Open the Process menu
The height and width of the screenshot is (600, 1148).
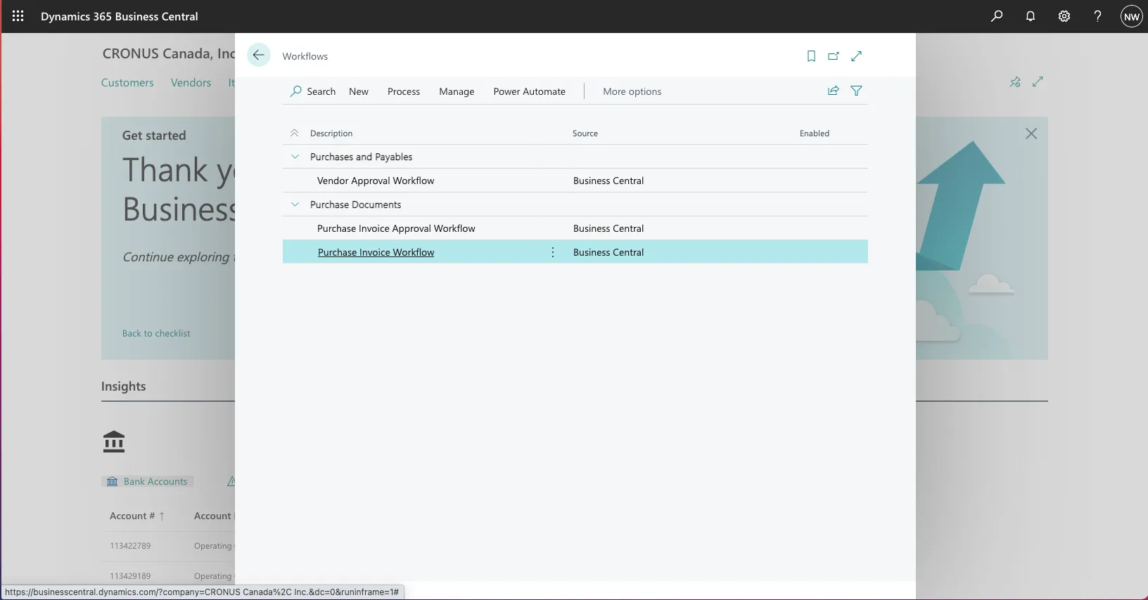coord(404,91)
